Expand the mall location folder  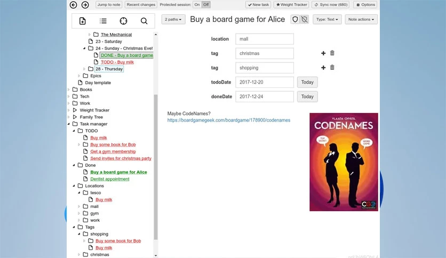click(x=79, y=206)
